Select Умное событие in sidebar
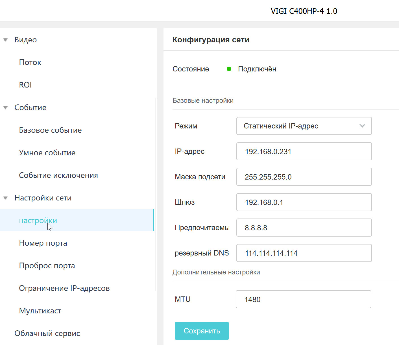The height and width of the screenshot is (345, 399). click(x=47, y=153)
